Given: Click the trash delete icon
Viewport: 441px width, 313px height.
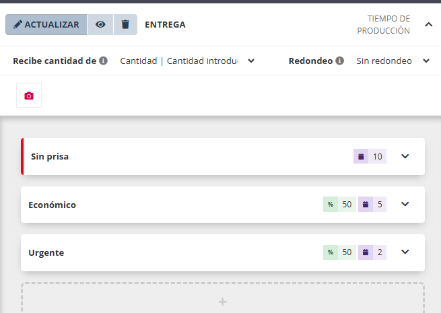Looking at the screenshot, I should point(125,25).
